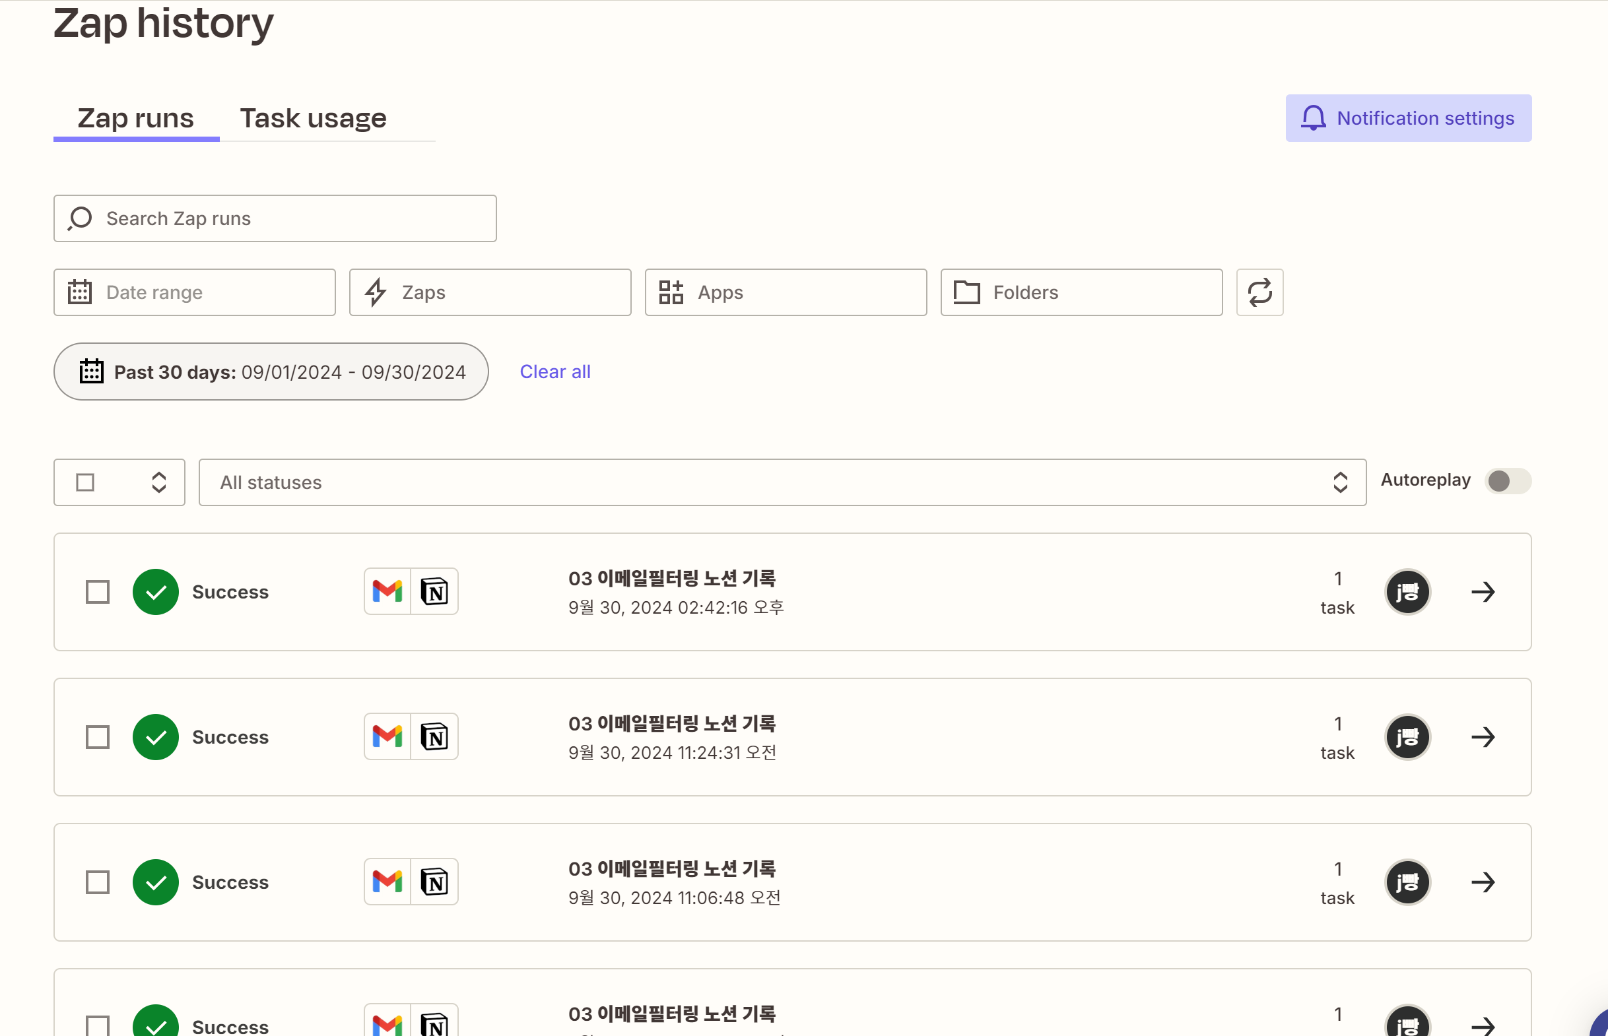The image size is (1608, 1036).
Task: Open run details arrow for 11:06:48 run
Action: pyautogui.click(x=1482, y=882)
